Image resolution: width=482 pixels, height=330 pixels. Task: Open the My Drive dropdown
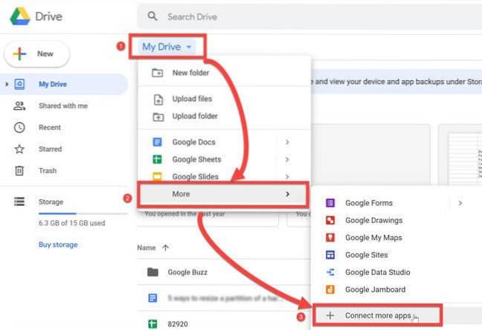167,47
